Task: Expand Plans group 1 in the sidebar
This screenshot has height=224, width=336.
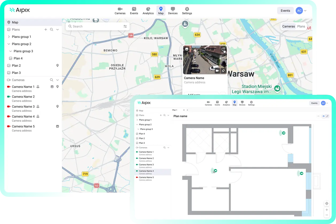Action: tap(9, 37)
